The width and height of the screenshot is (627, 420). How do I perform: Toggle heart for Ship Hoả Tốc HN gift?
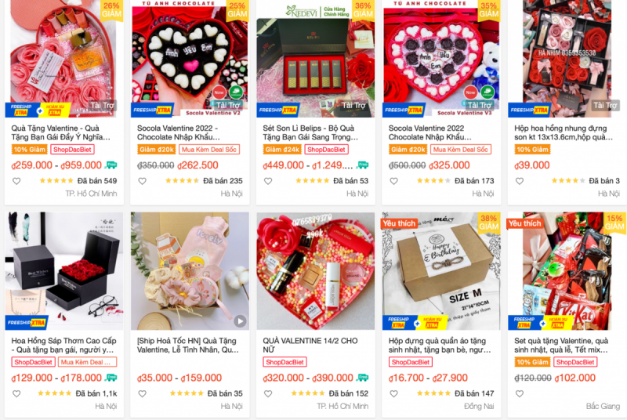pyautogui.click(x=143, y=393)
